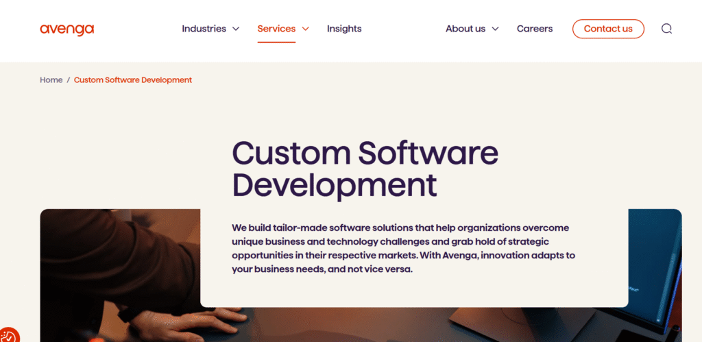Click the orange underline beneath Services

[x=276, y=42]
